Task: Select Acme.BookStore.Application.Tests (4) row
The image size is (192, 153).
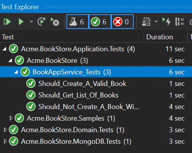Action: (96, 49)
